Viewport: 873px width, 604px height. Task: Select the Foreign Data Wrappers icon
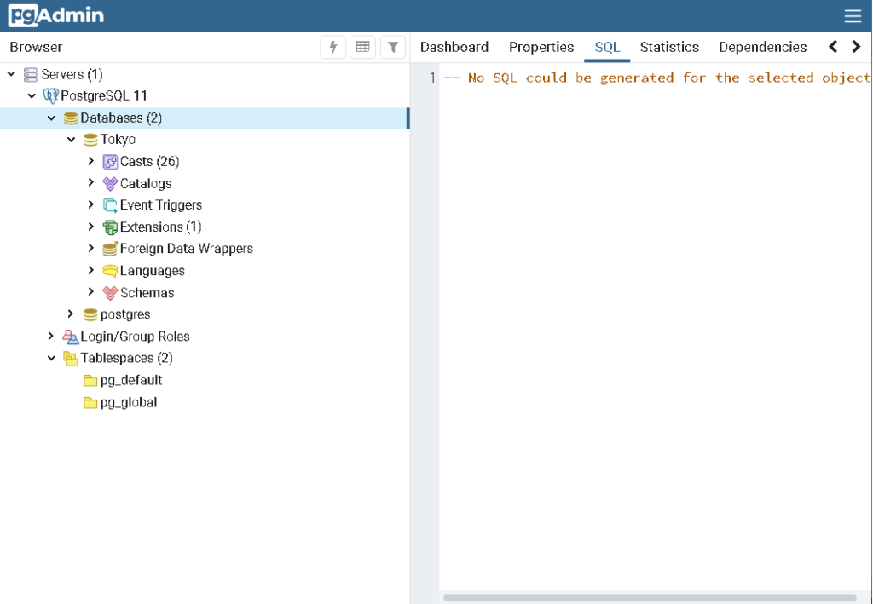[110, 248]
